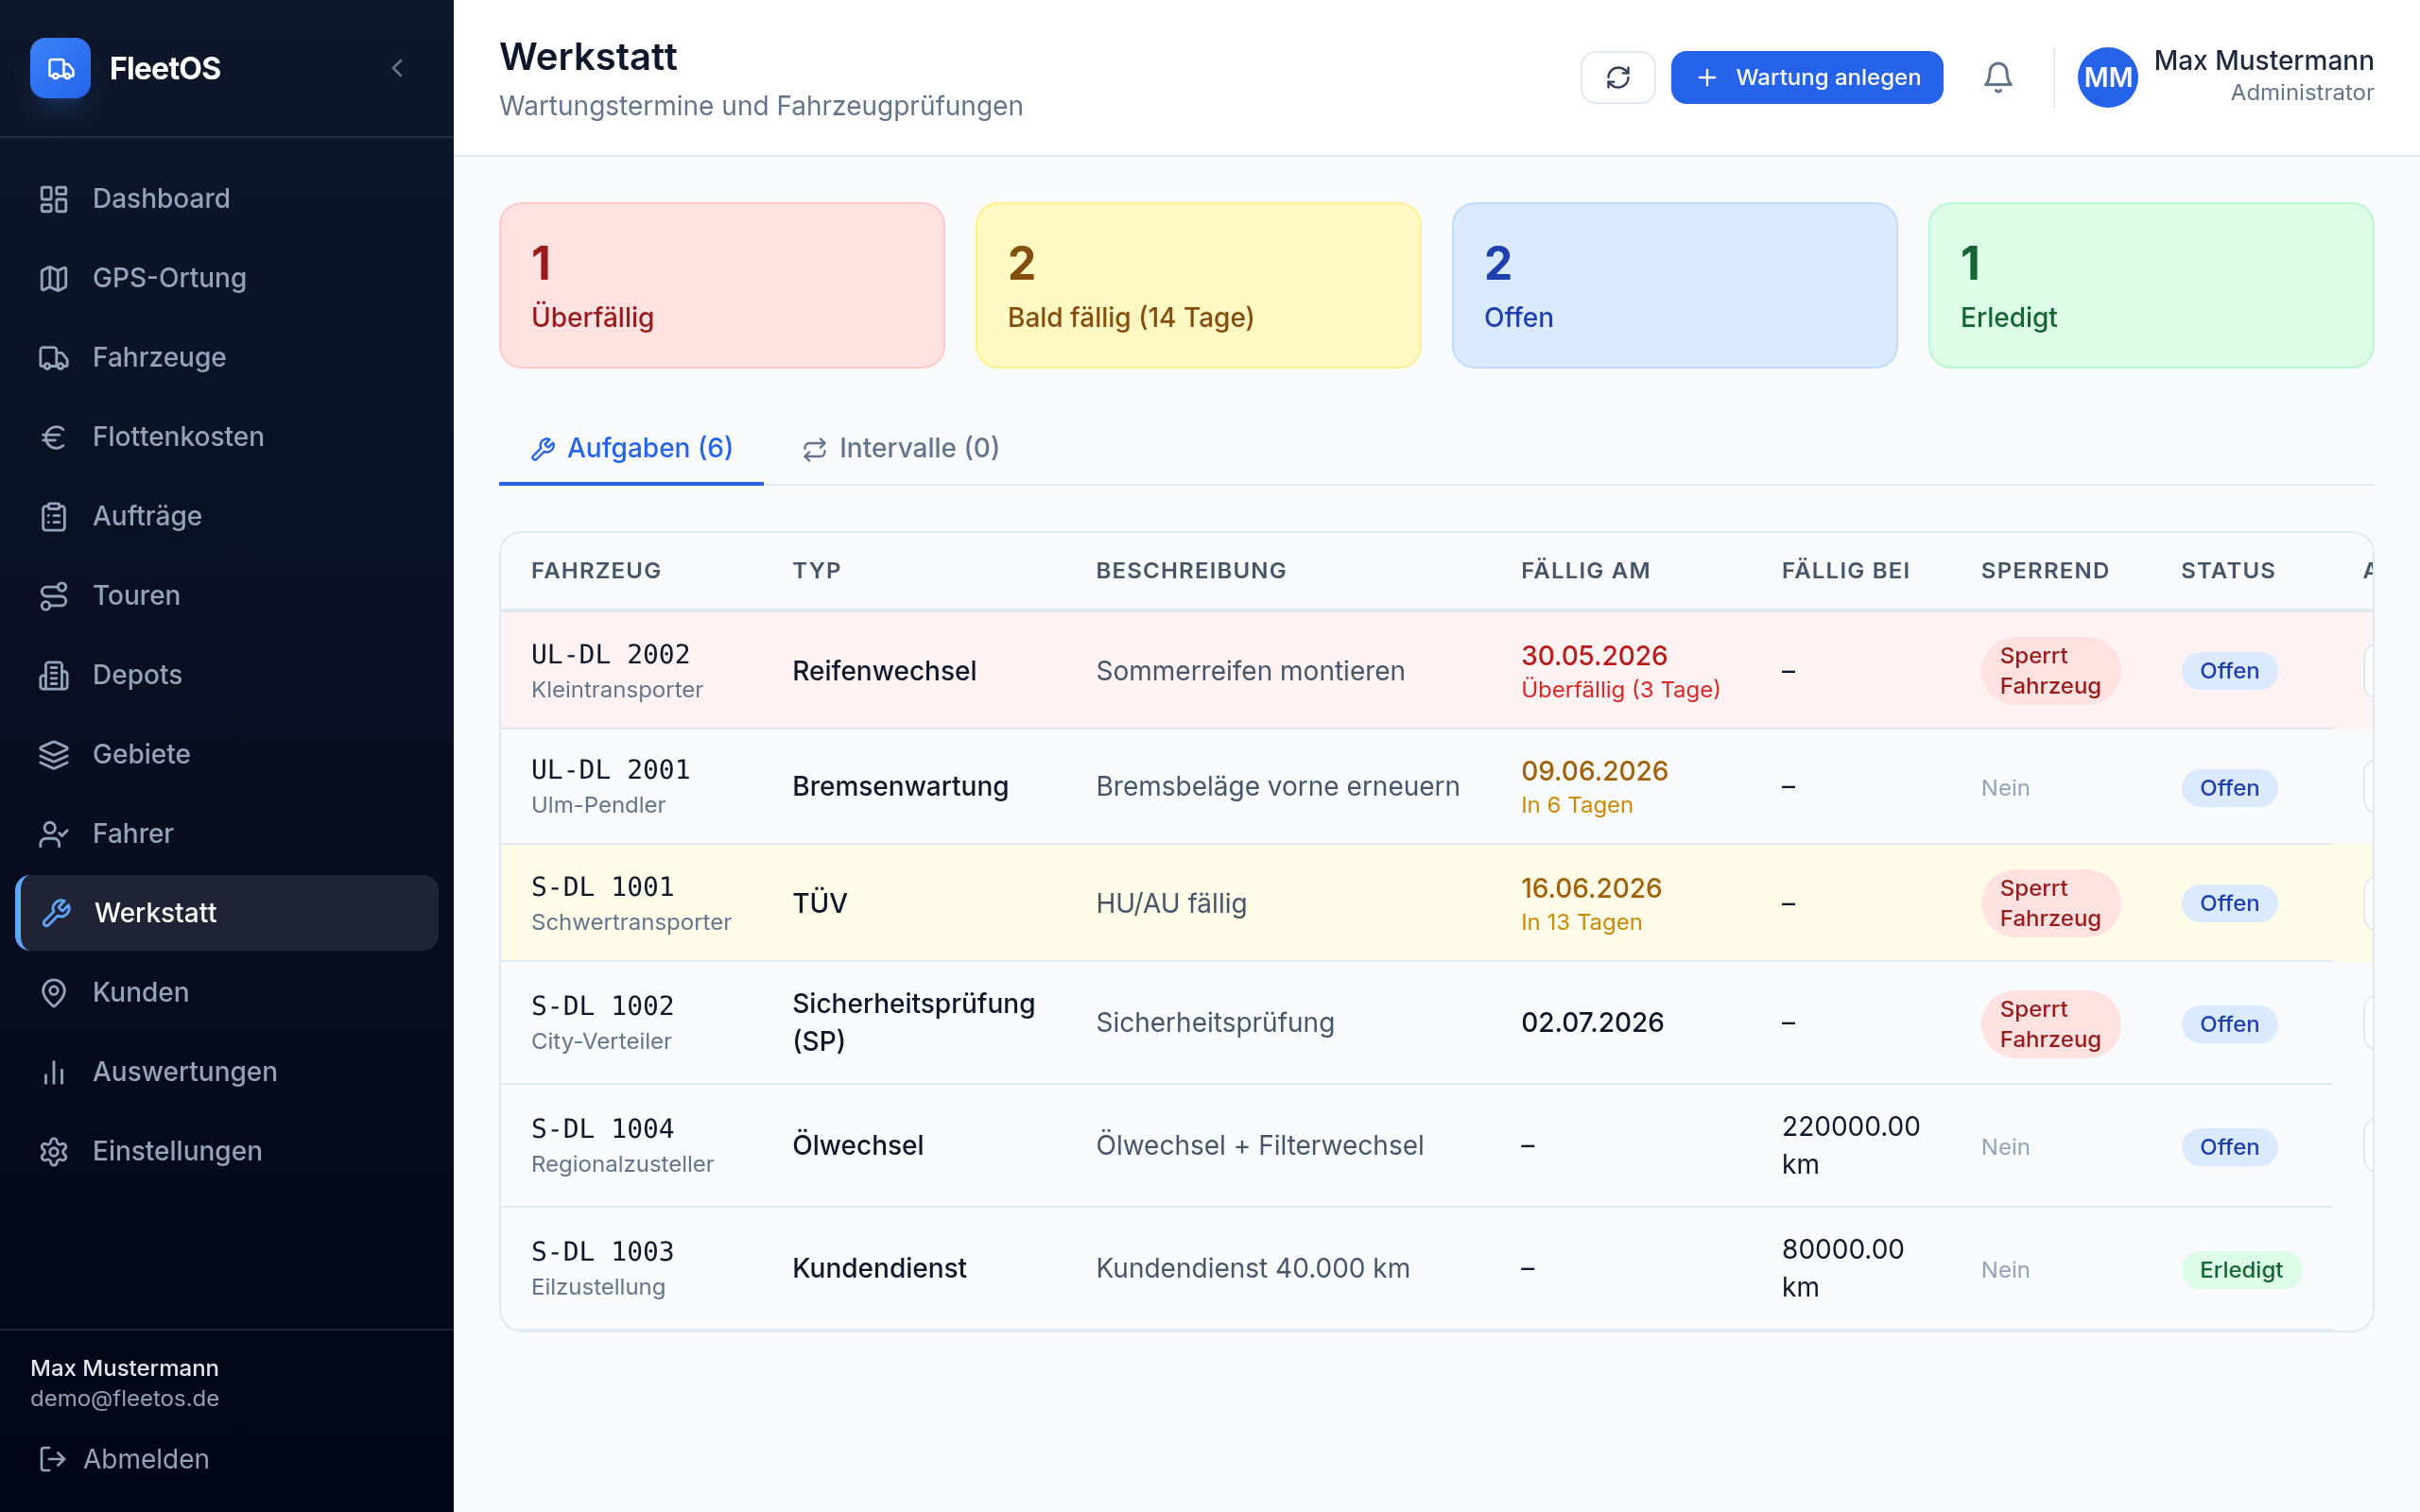The image size is (2420, 1512).
Task: Open GPS-Ortung map icon
Action: [54, 278]
